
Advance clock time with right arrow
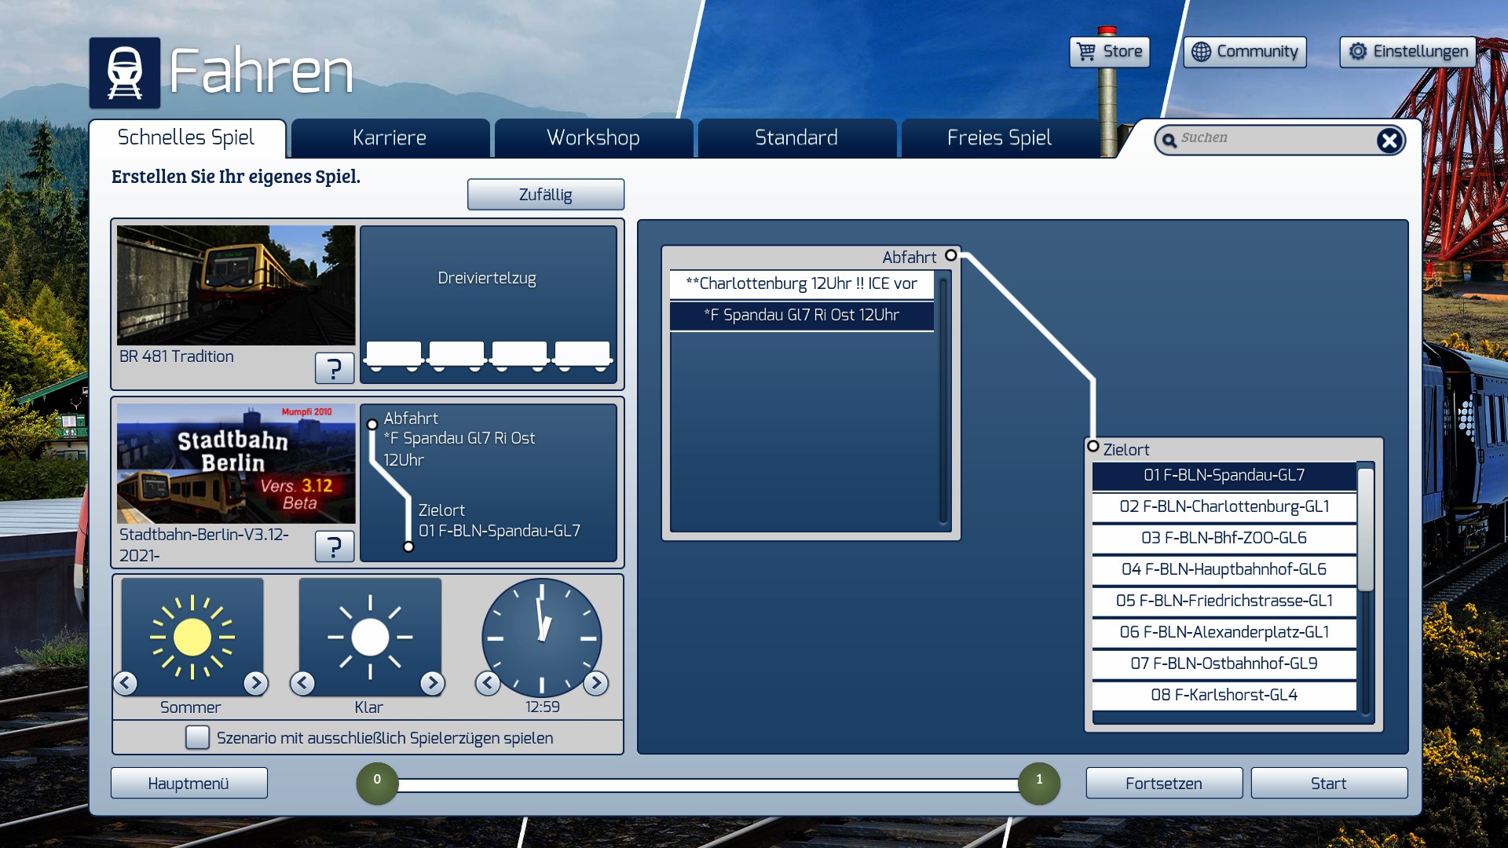coord(595,683)
